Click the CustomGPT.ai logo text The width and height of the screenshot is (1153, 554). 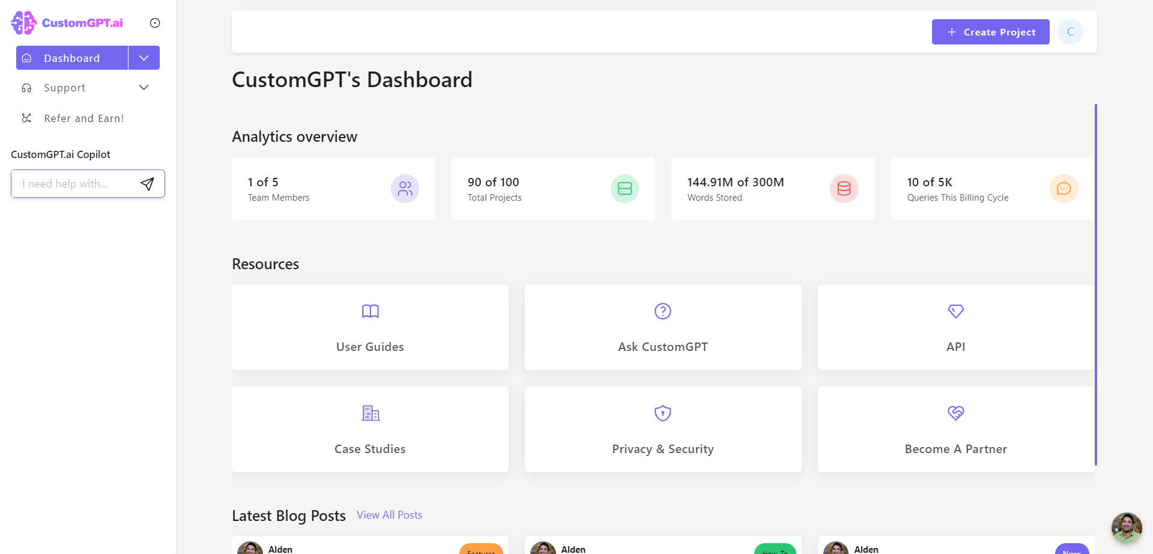coord(82,23)
